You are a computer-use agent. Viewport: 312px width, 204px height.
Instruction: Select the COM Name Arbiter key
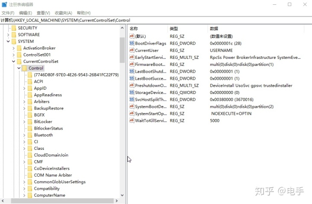tap(53, 175)
